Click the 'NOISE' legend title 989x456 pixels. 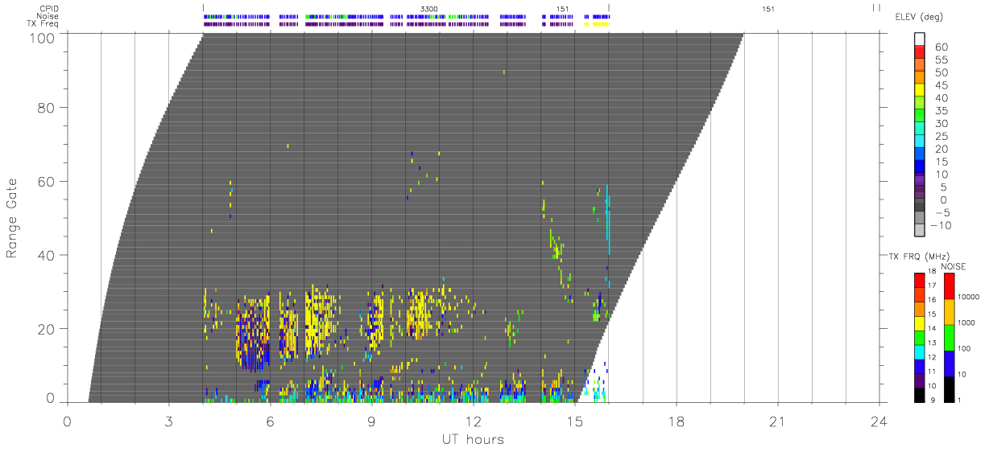click(954, 266)
